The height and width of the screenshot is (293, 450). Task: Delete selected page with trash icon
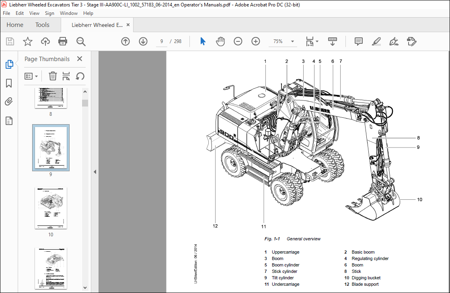coord(53,76)
